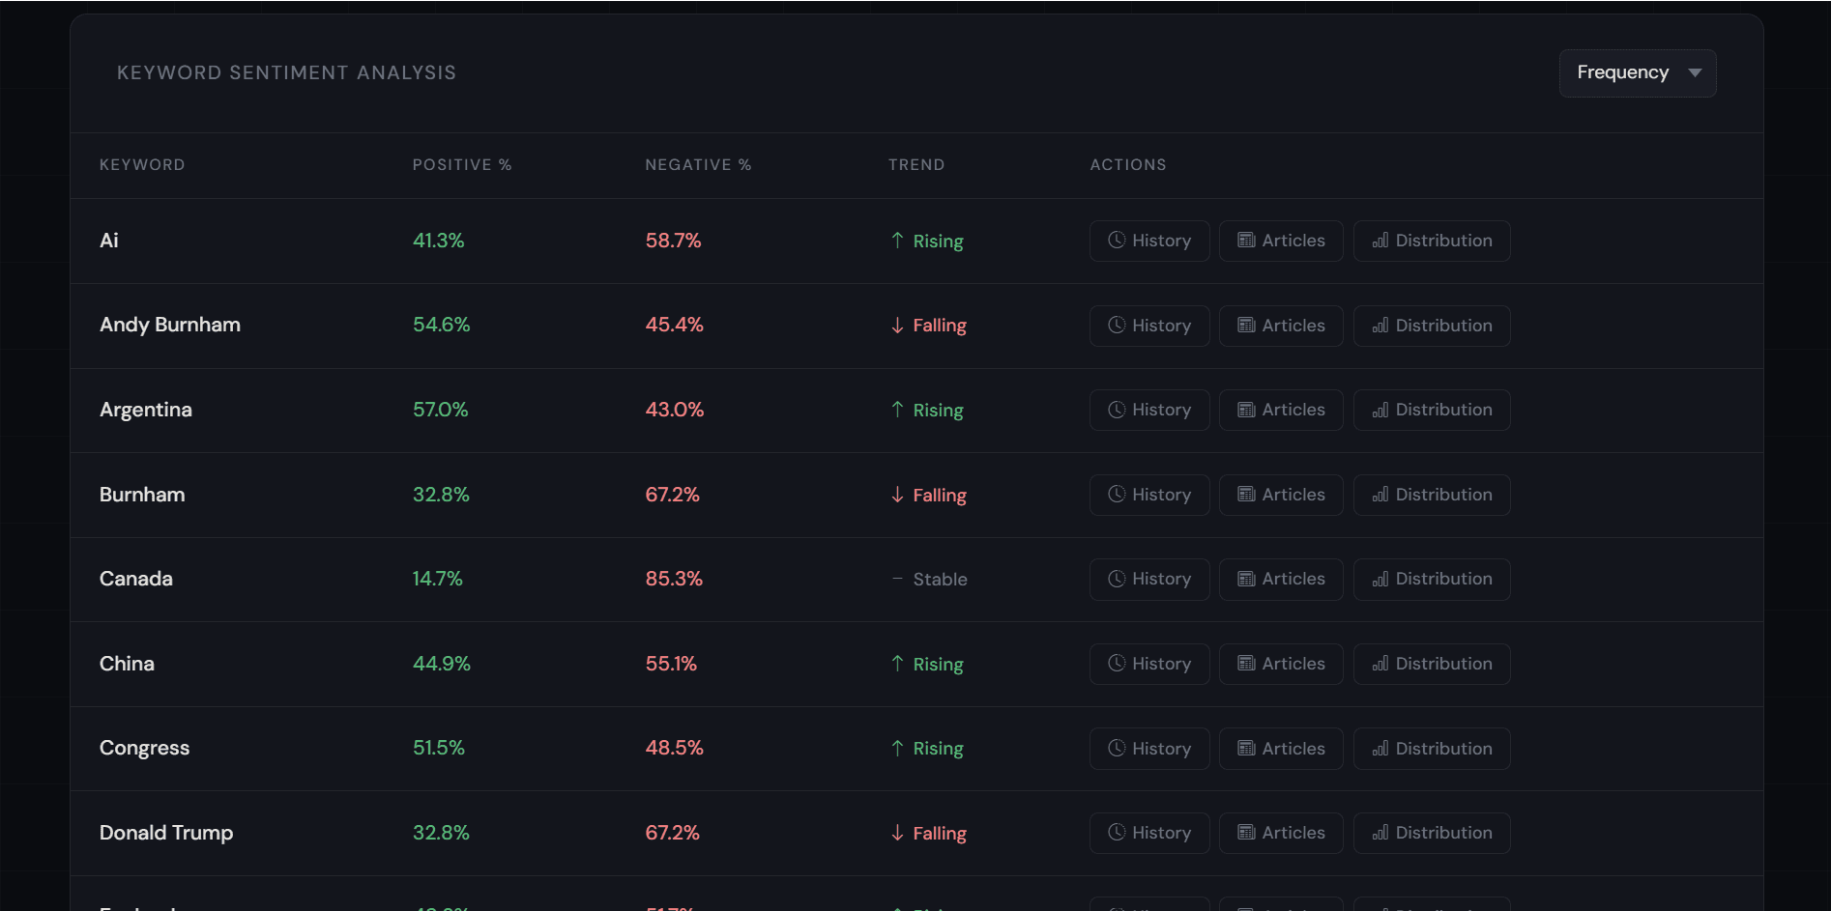Viewport: 1831px width, 911px height.
Task: Show Distribution for Burnham row
Action: [1432, 495]
